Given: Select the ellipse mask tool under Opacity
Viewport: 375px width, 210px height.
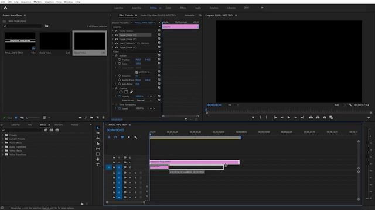Looking at the screenshot, I should 121,92.
